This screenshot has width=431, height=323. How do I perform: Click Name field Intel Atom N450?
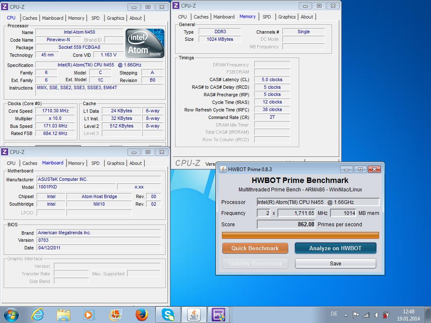(x=80, y=32)
